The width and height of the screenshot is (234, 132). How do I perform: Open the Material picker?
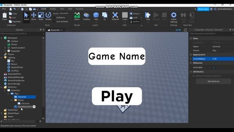click(115, 16)
